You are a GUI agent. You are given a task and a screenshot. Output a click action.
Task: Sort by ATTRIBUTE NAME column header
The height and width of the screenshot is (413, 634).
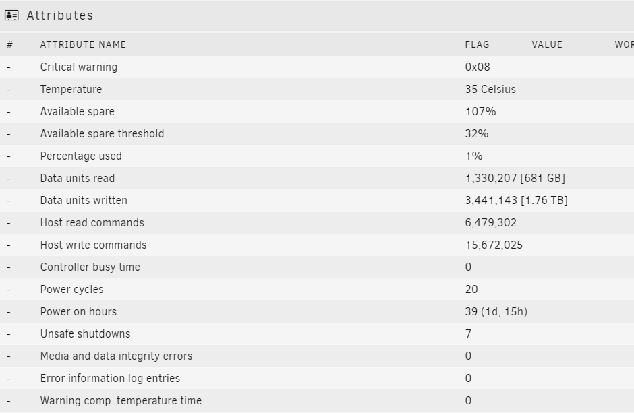tap(83, 45)
